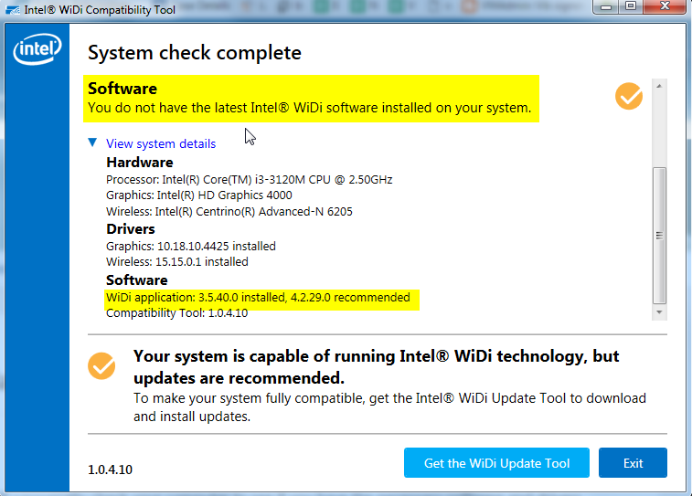692x496 pixels.
Task: Select the Graphics: 10.18.10.4425 installed line
Action: click(x=191, y=246)
